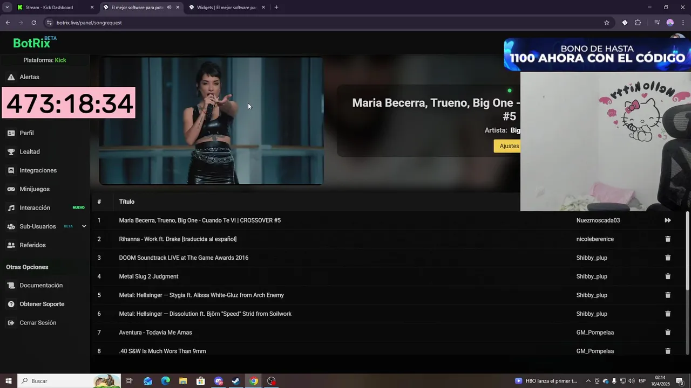
Task: Click the Referidos people icon
Action: click(11, 245)
